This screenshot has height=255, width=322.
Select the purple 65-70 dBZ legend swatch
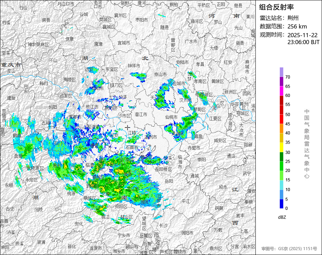281,81
